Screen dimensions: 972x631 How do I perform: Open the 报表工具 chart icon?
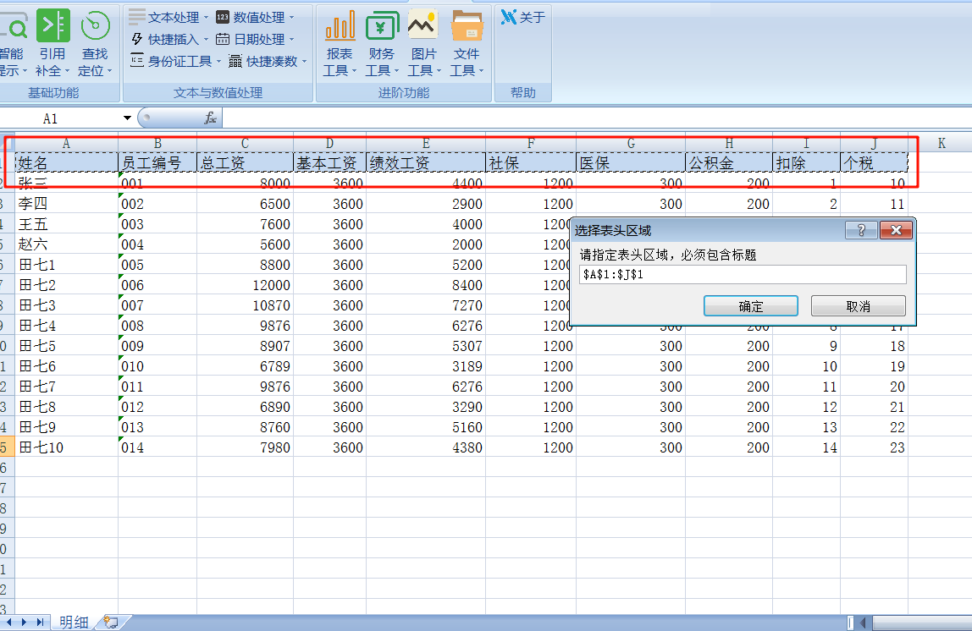(x=340, y=26)
